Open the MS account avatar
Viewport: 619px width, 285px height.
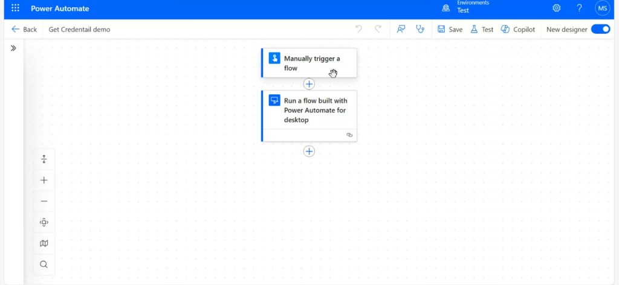click(603, 8)
